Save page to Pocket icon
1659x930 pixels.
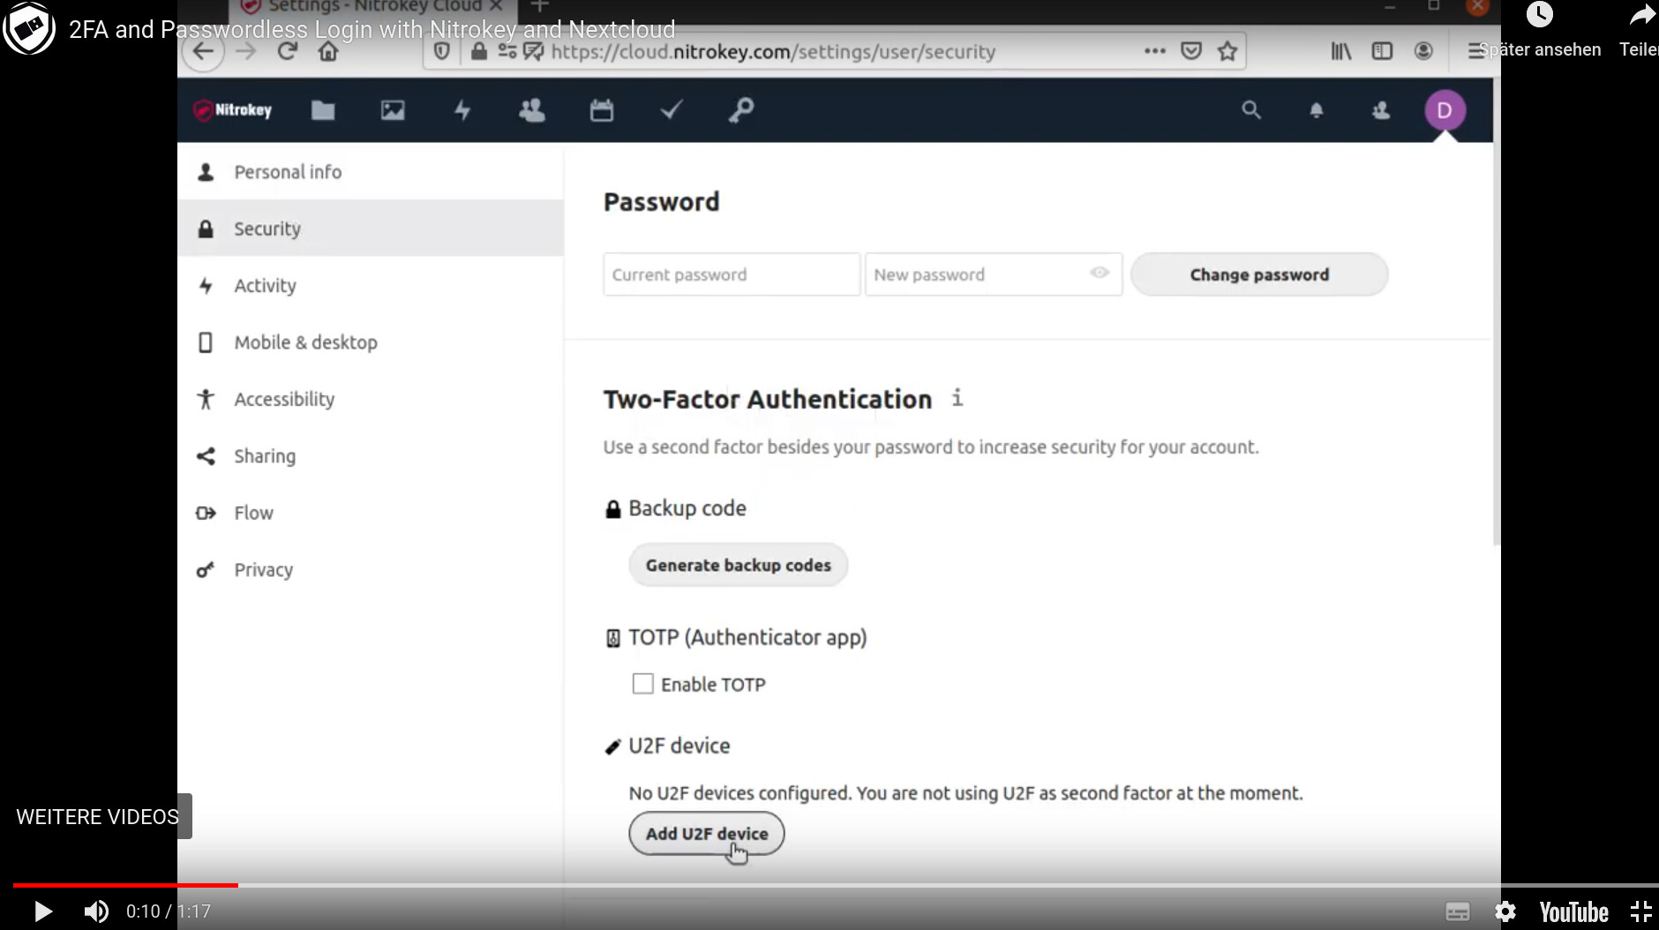pyautogui.click(x=1191, y=51)
